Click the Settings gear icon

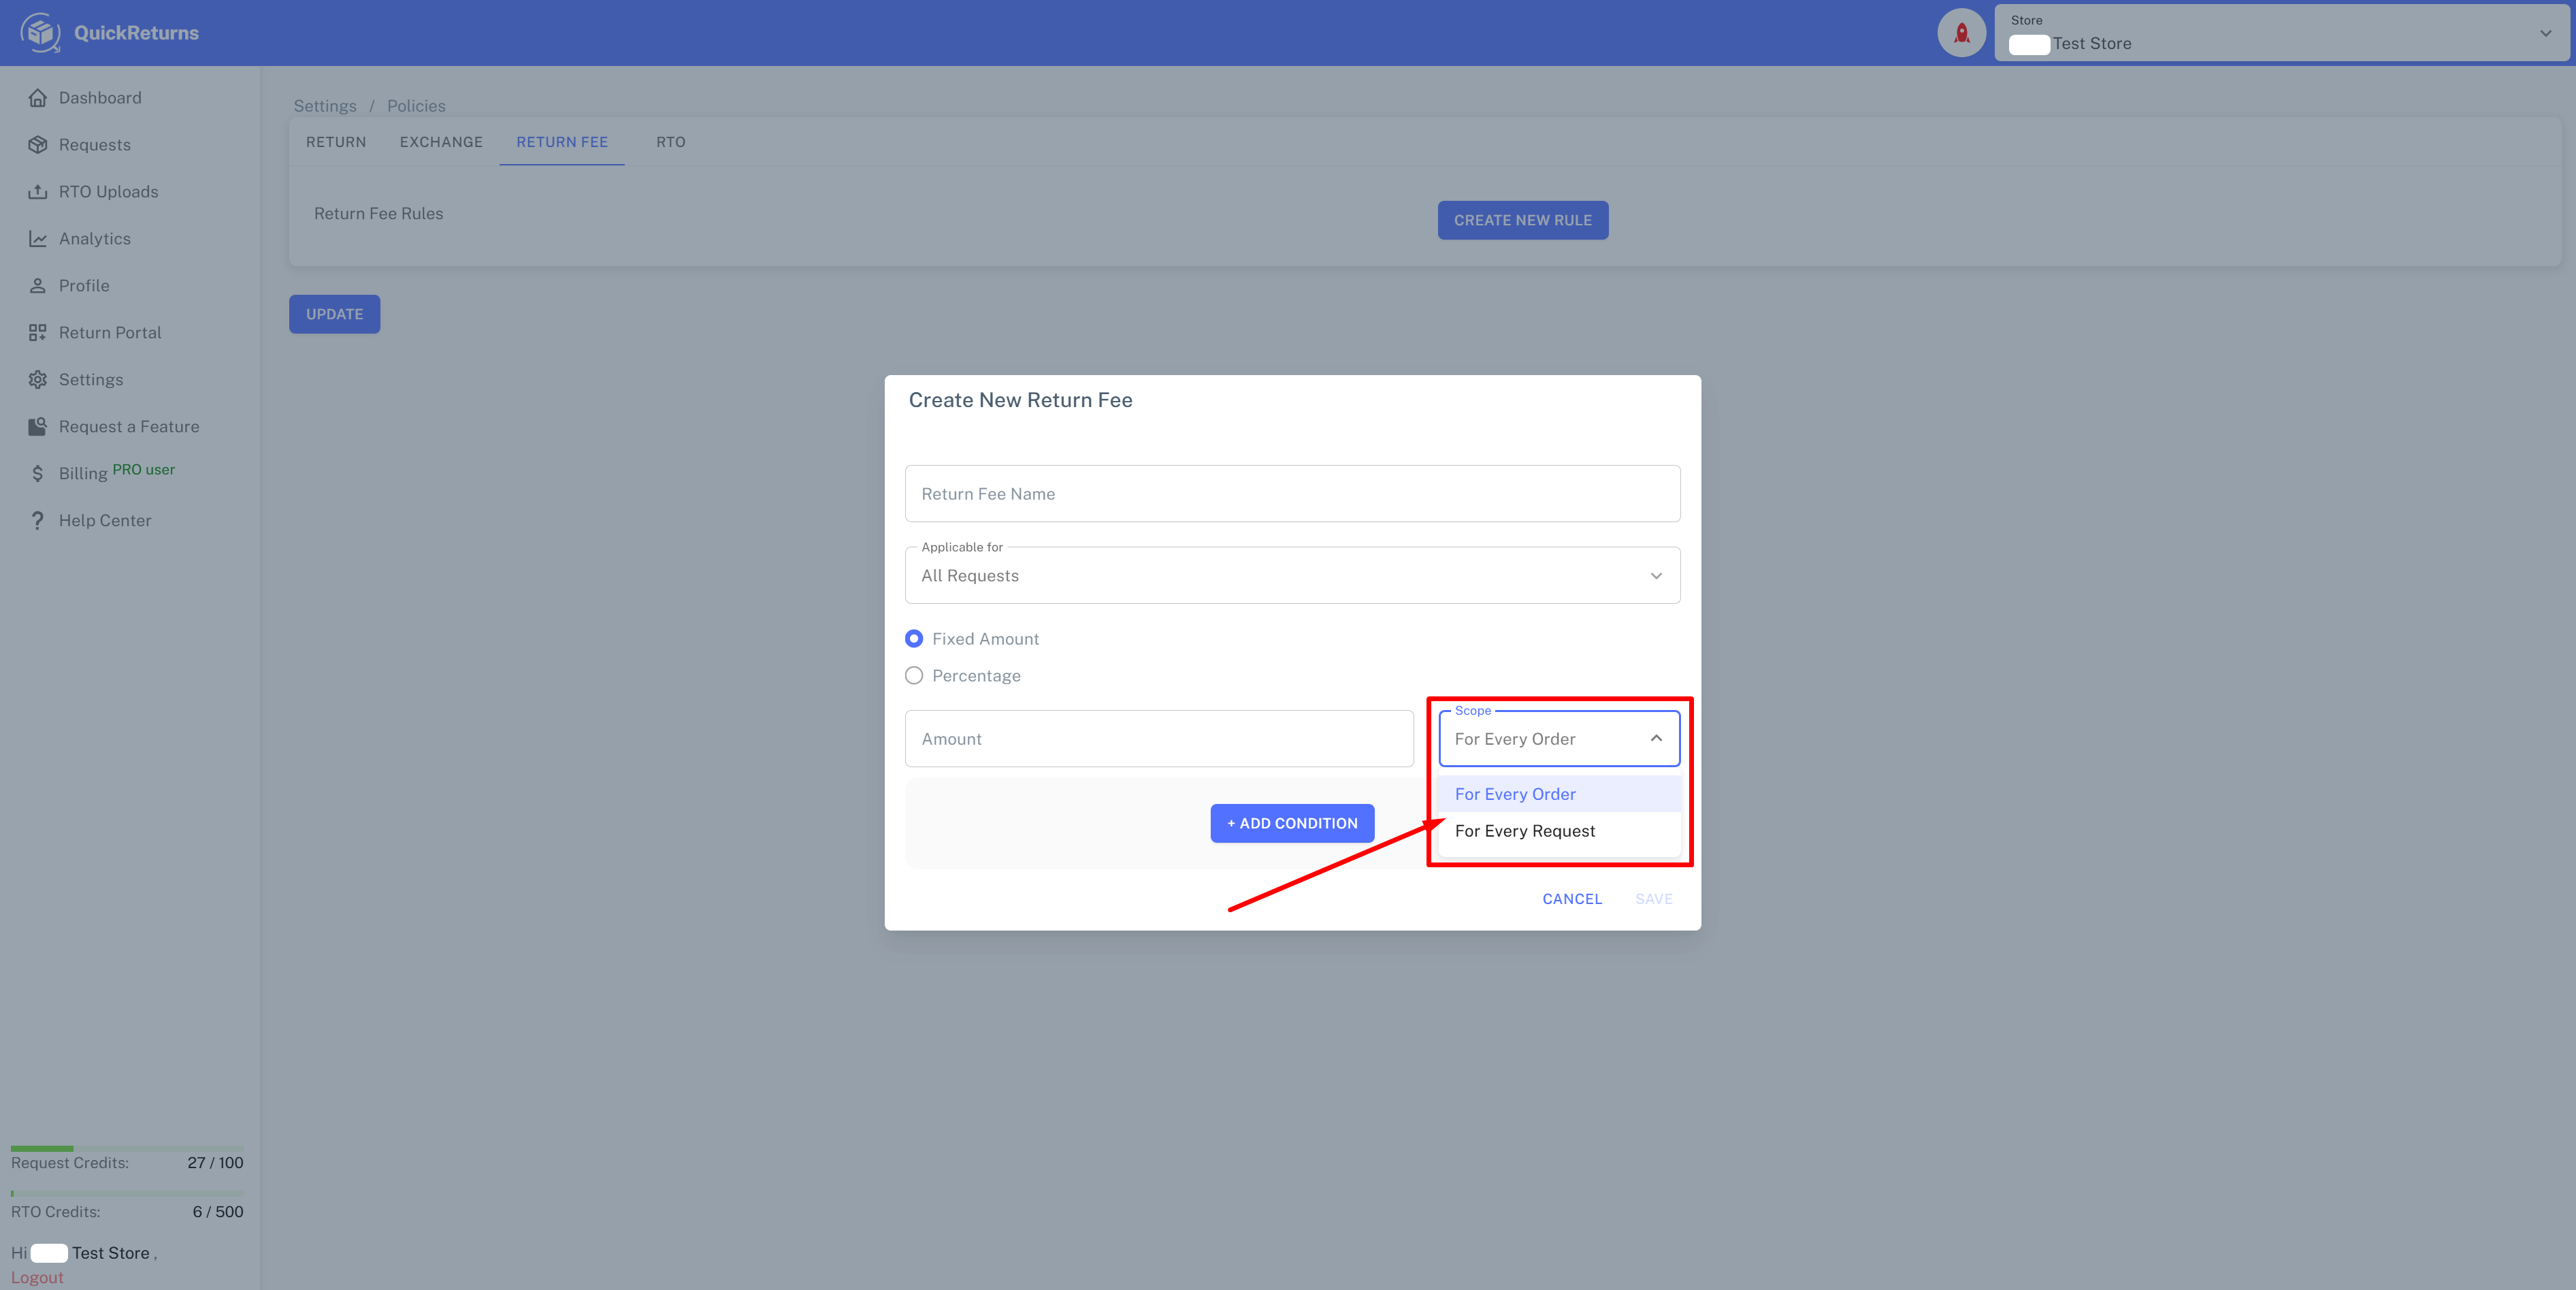point(38,380)
